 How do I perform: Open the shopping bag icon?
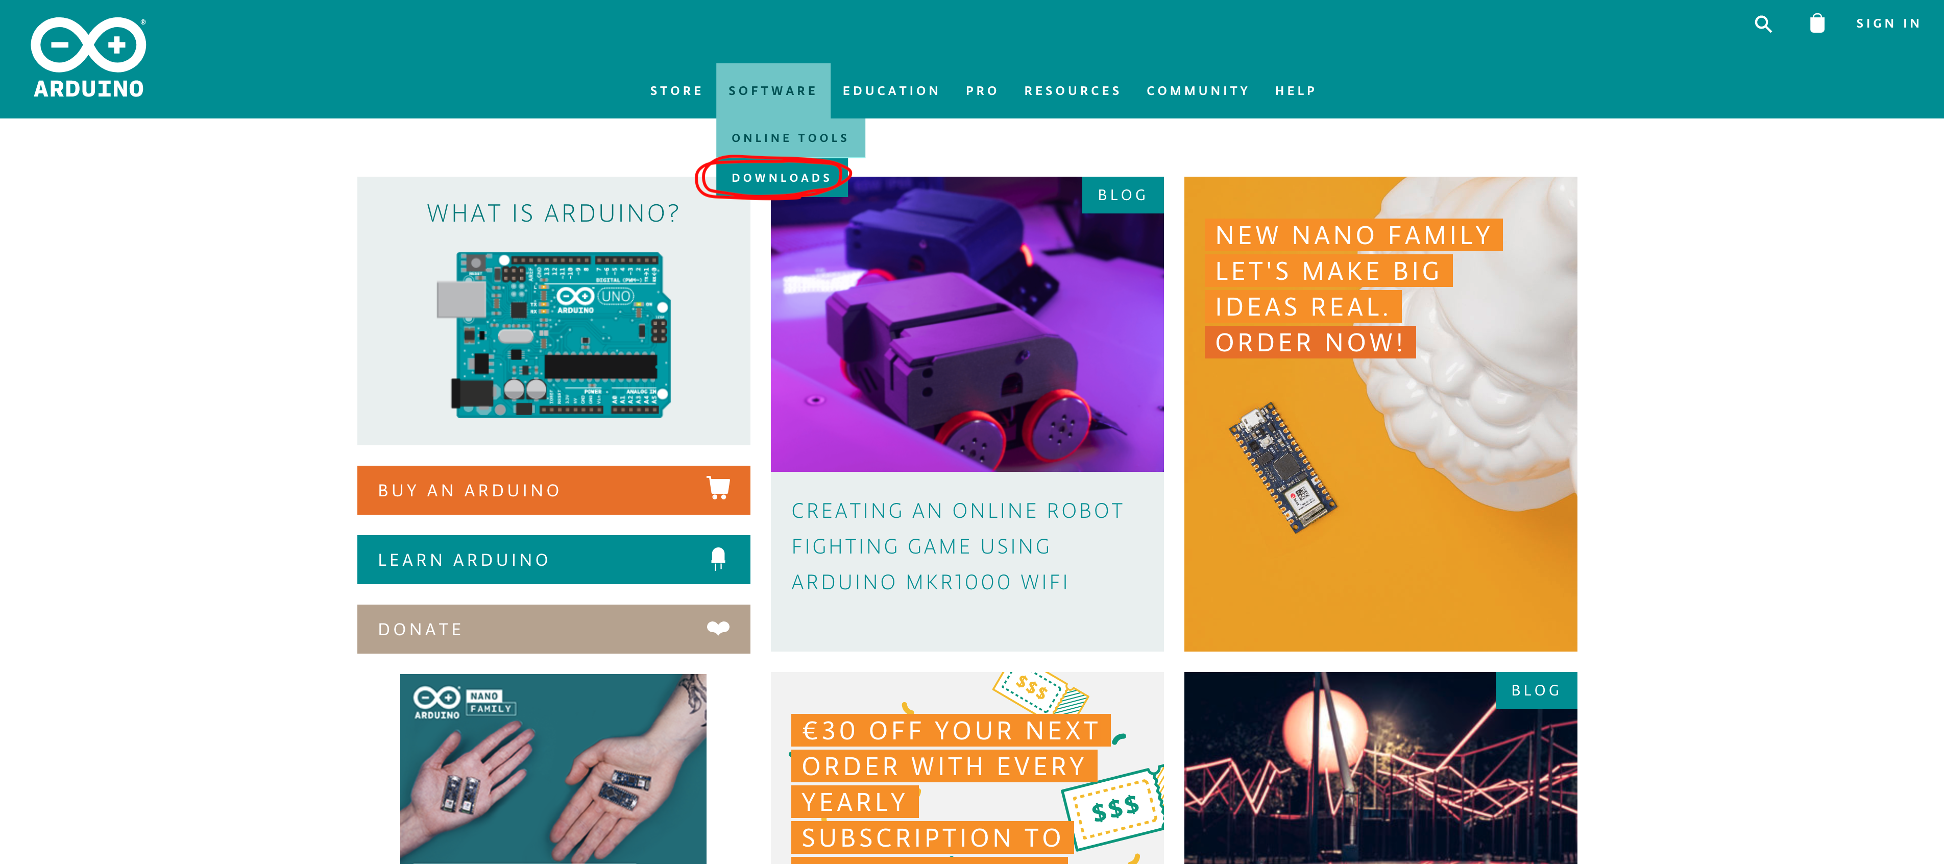1817,23
